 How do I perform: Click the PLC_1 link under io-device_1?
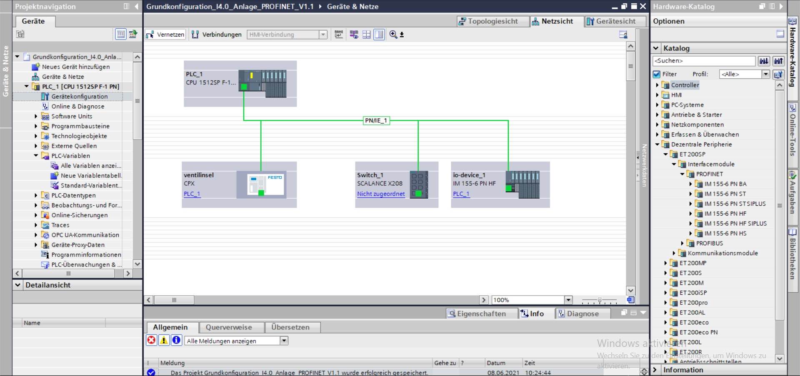461,194
